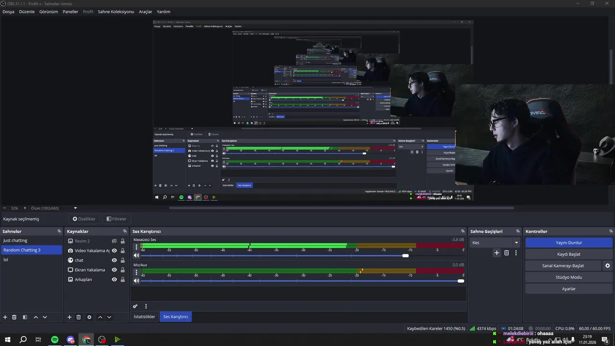This screenshot has height=346, width=615.
Task: Open the Yardım menu
Action: tap(163, 12)
